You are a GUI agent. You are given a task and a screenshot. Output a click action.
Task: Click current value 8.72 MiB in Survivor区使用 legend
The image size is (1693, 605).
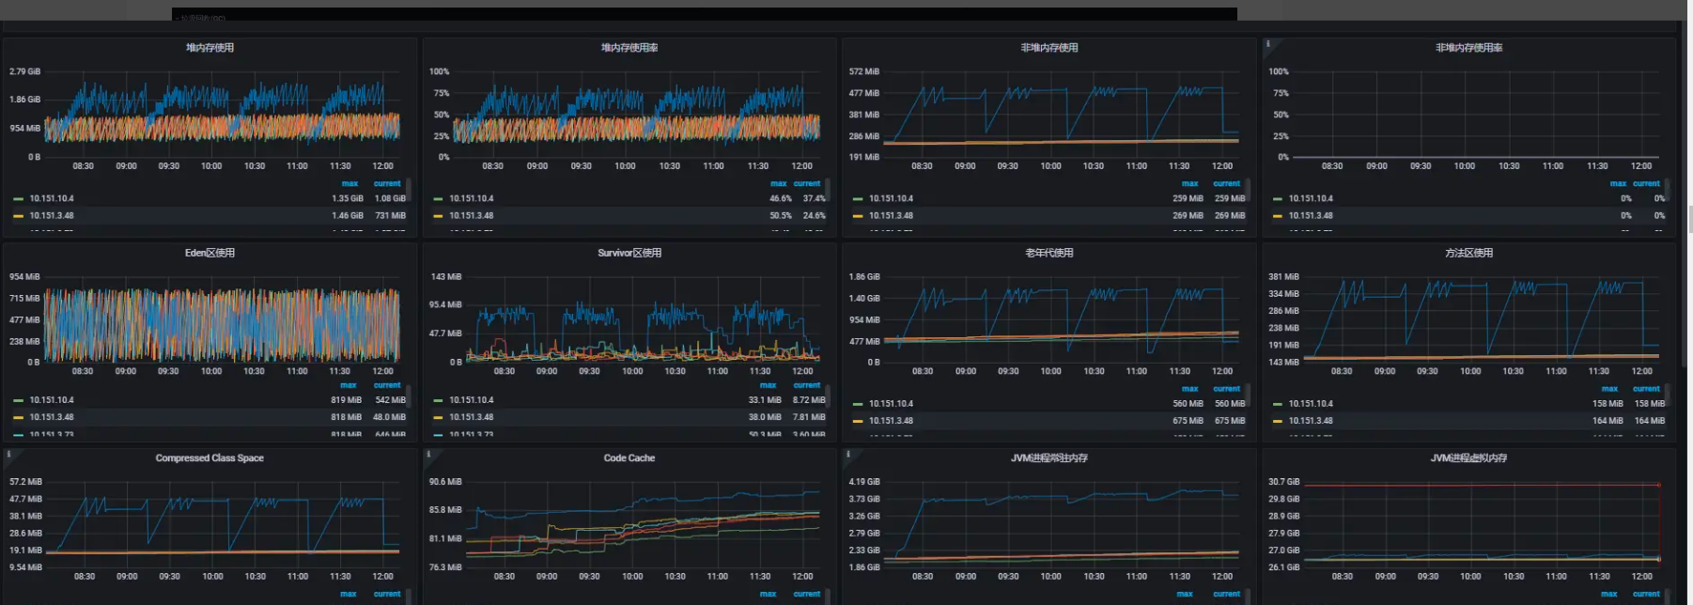tap(809, 400)
